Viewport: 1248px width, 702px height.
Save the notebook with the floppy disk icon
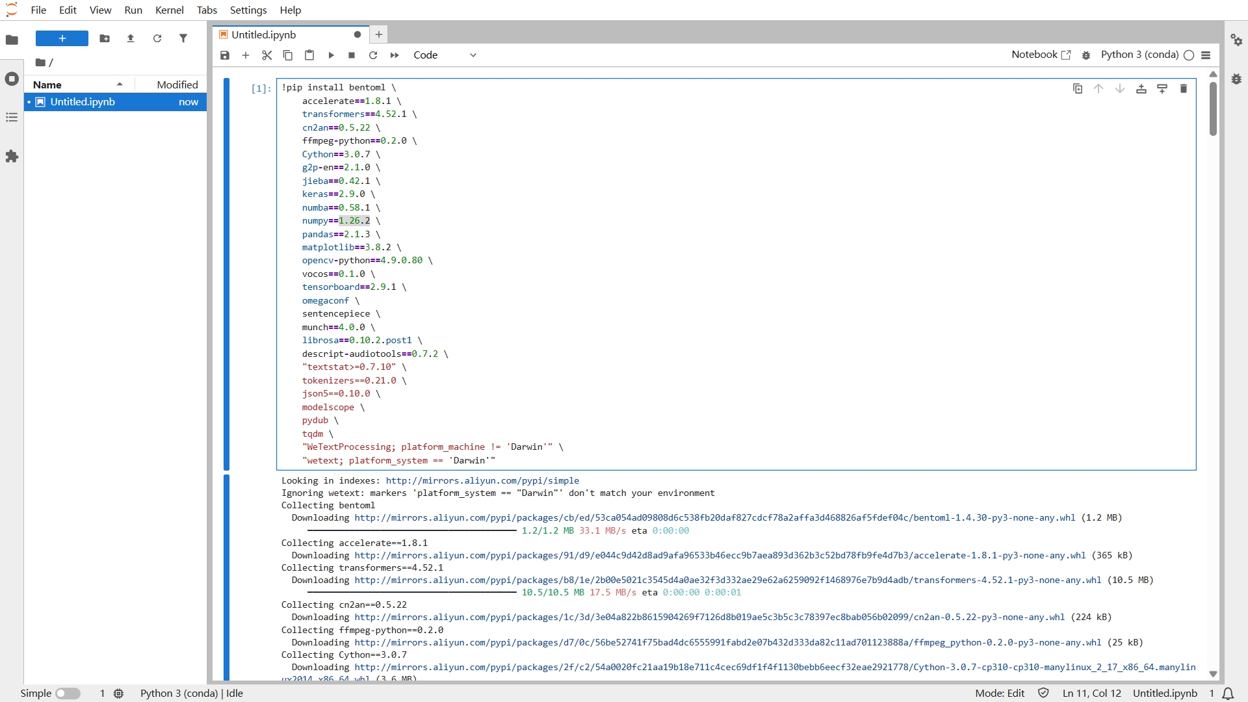click(x=225, y=55)
